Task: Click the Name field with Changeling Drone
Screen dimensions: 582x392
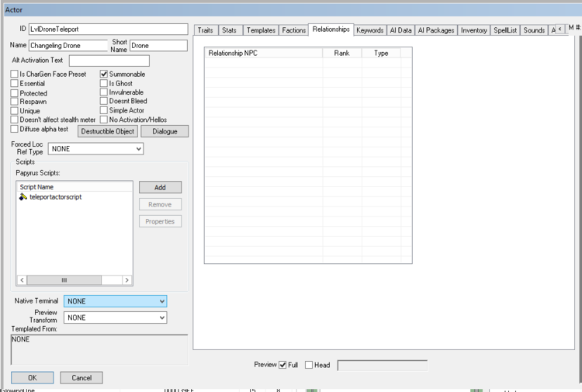Action: coord(68,45)
